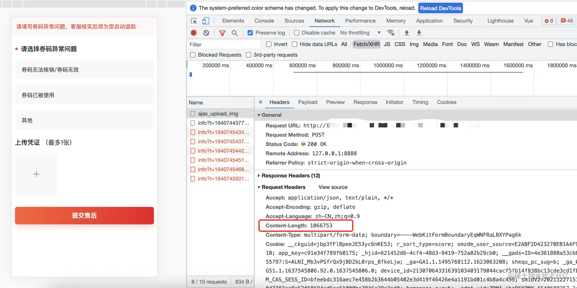Open the request Timing tab

pyautogui.click(x=420, y=102)
